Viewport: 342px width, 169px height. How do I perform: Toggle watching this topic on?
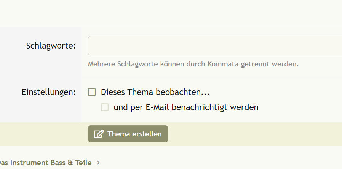(x=92, y=92)
